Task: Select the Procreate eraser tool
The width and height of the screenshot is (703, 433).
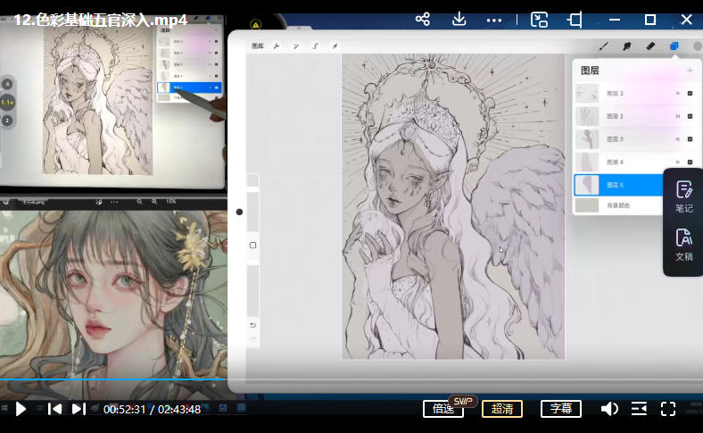Action: [650, 46]
